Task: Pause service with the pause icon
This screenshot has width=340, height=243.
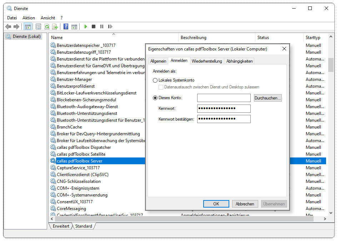Action: (102, 26)
